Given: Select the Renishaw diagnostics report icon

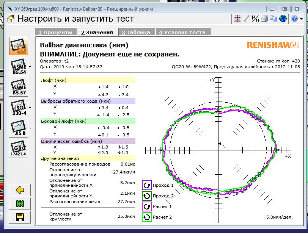Looking at the screenshot, I should click(x=19, y=46).
